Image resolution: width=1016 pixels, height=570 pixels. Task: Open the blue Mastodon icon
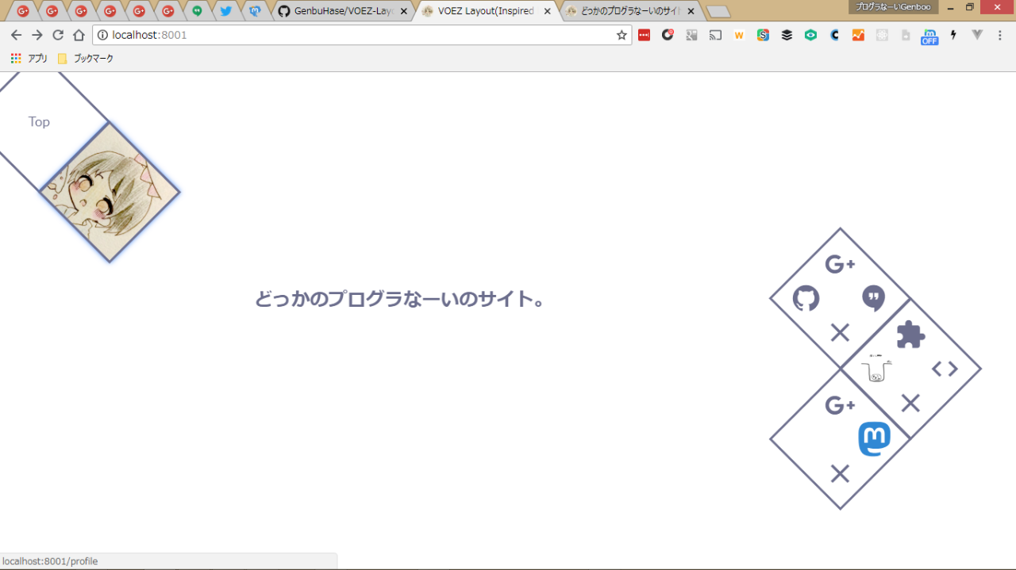point(874,439)
